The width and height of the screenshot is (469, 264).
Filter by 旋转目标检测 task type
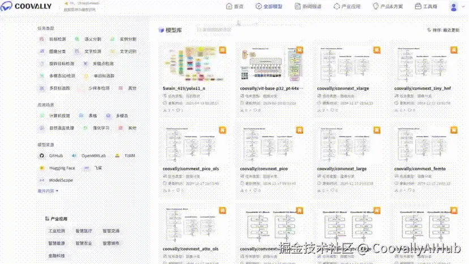(x=57, y=64)
